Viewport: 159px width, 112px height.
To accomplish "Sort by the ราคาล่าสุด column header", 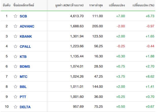I will click(96, 5).
